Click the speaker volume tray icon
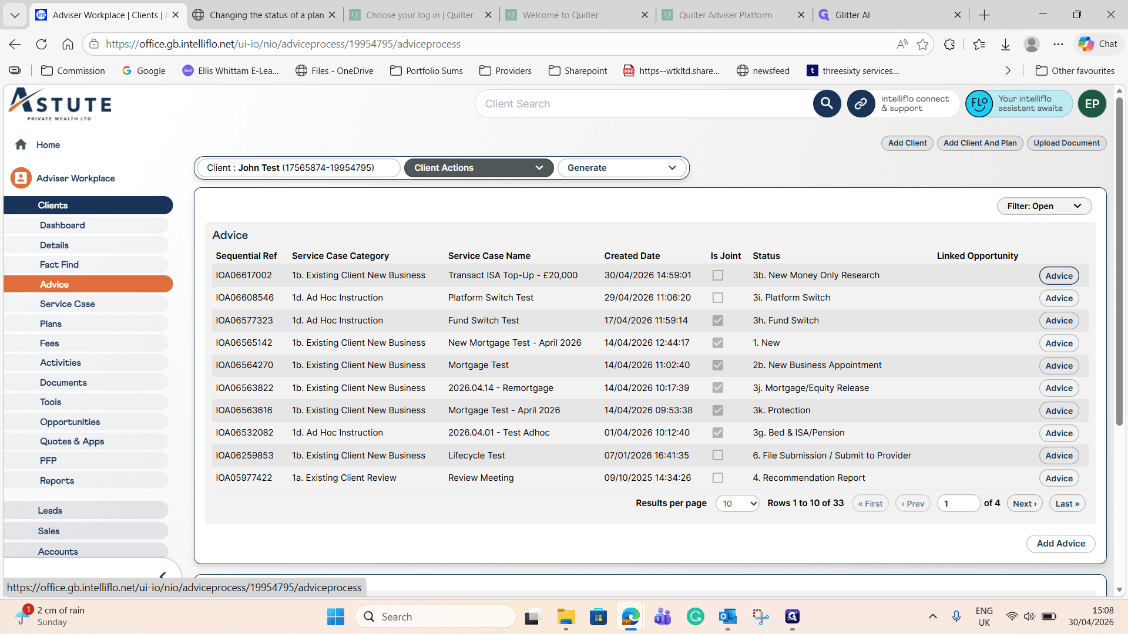The width and height of the screenshot is (1128, 634). pyautogui.click(x=1029, y=616)
